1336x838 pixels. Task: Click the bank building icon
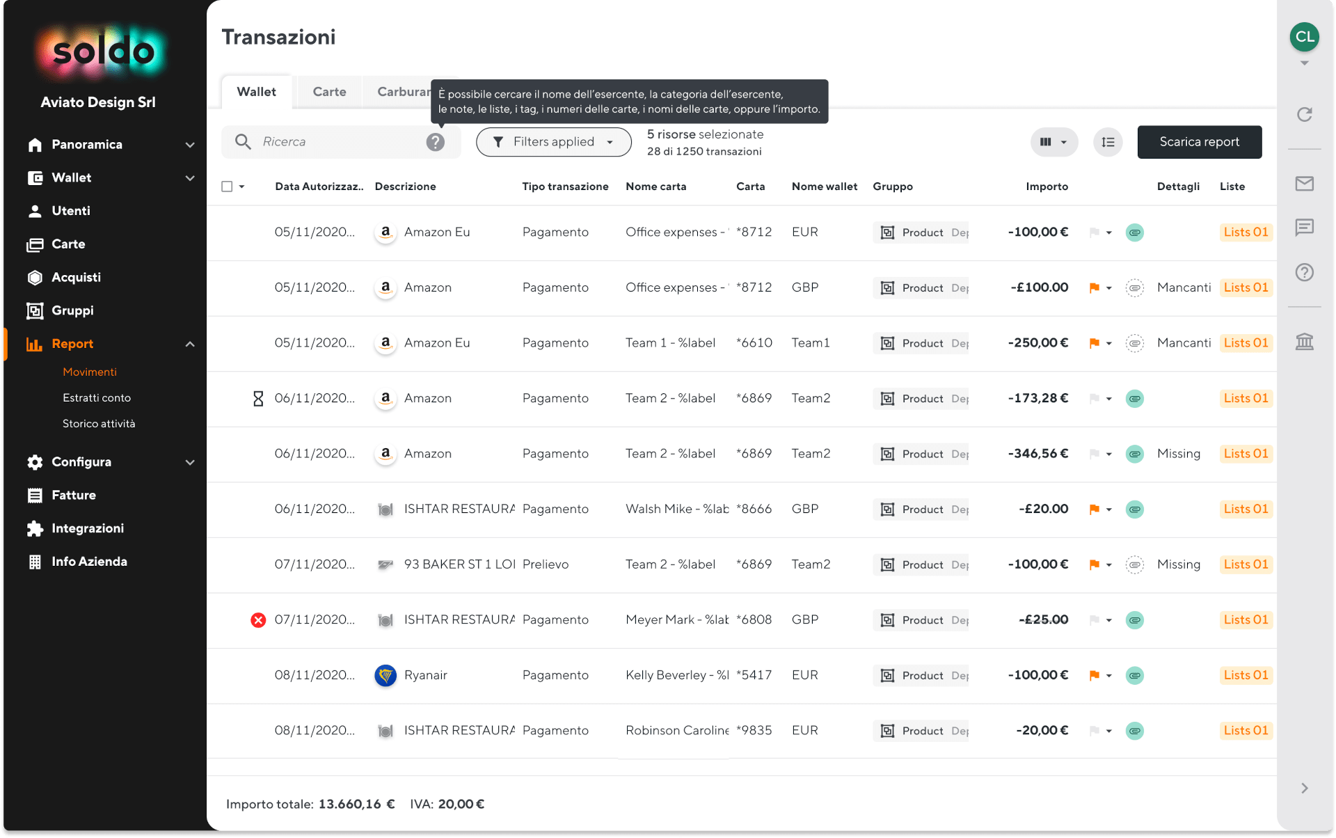(1304, 341)
